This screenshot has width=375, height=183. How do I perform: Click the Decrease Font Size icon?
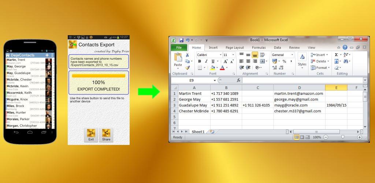(x=232, y=61)
